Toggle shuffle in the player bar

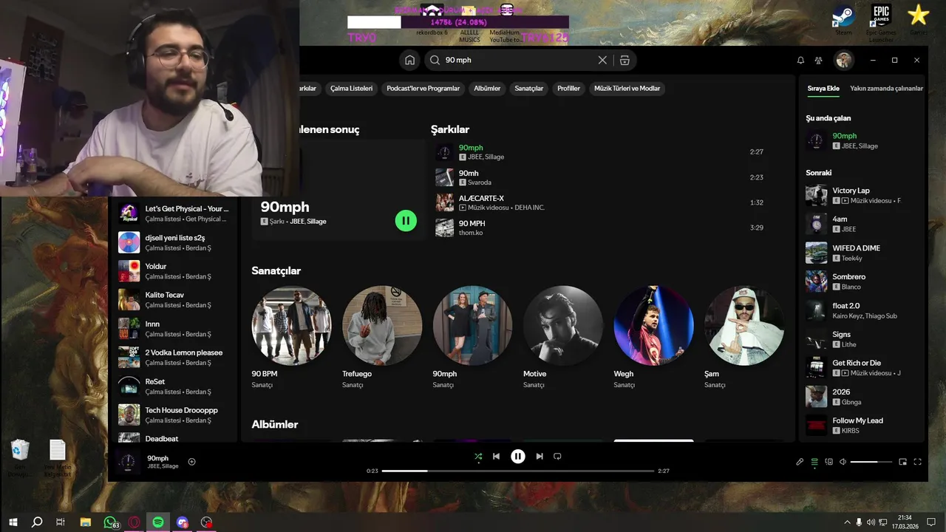pyautogui.click(x=478, y=457)
